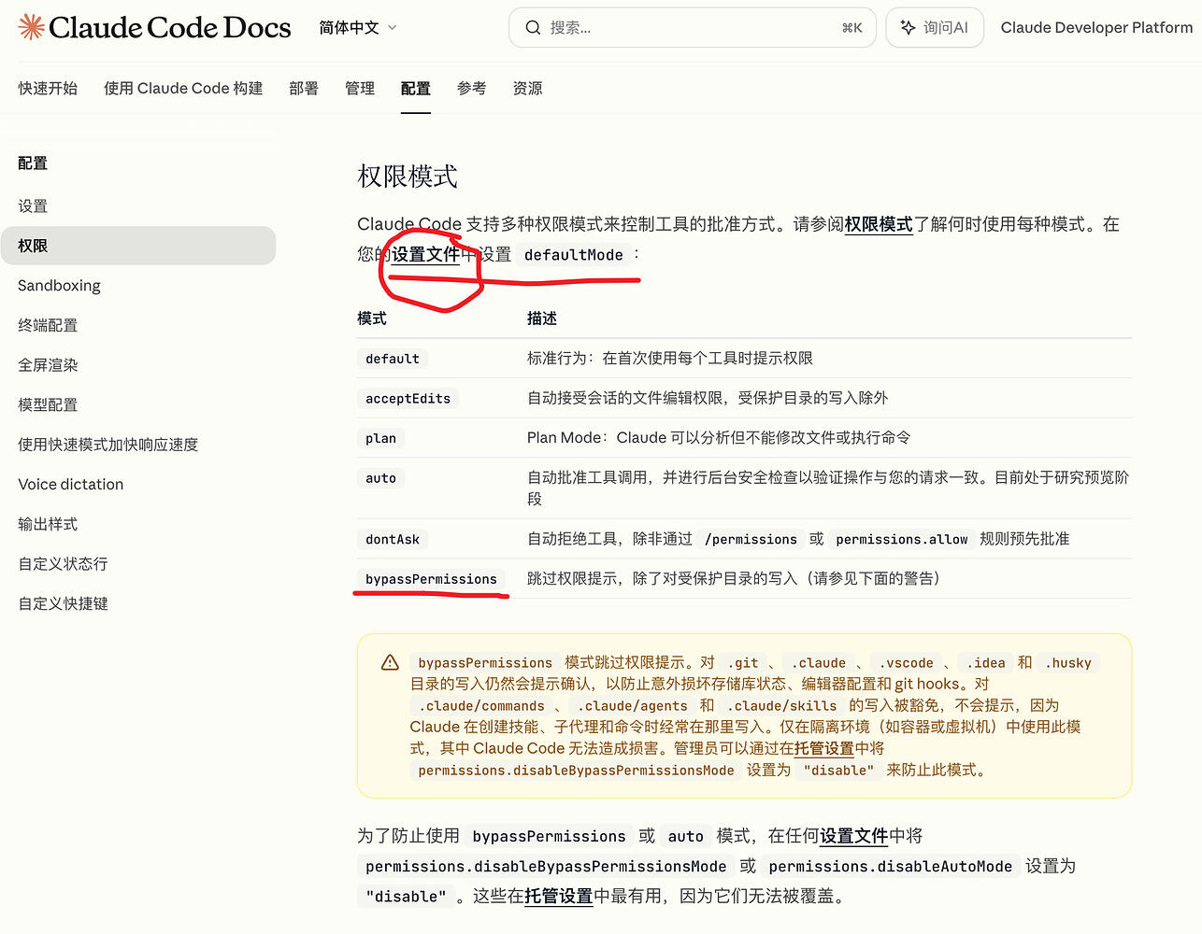Click the 询问AI button

[935, 28]
